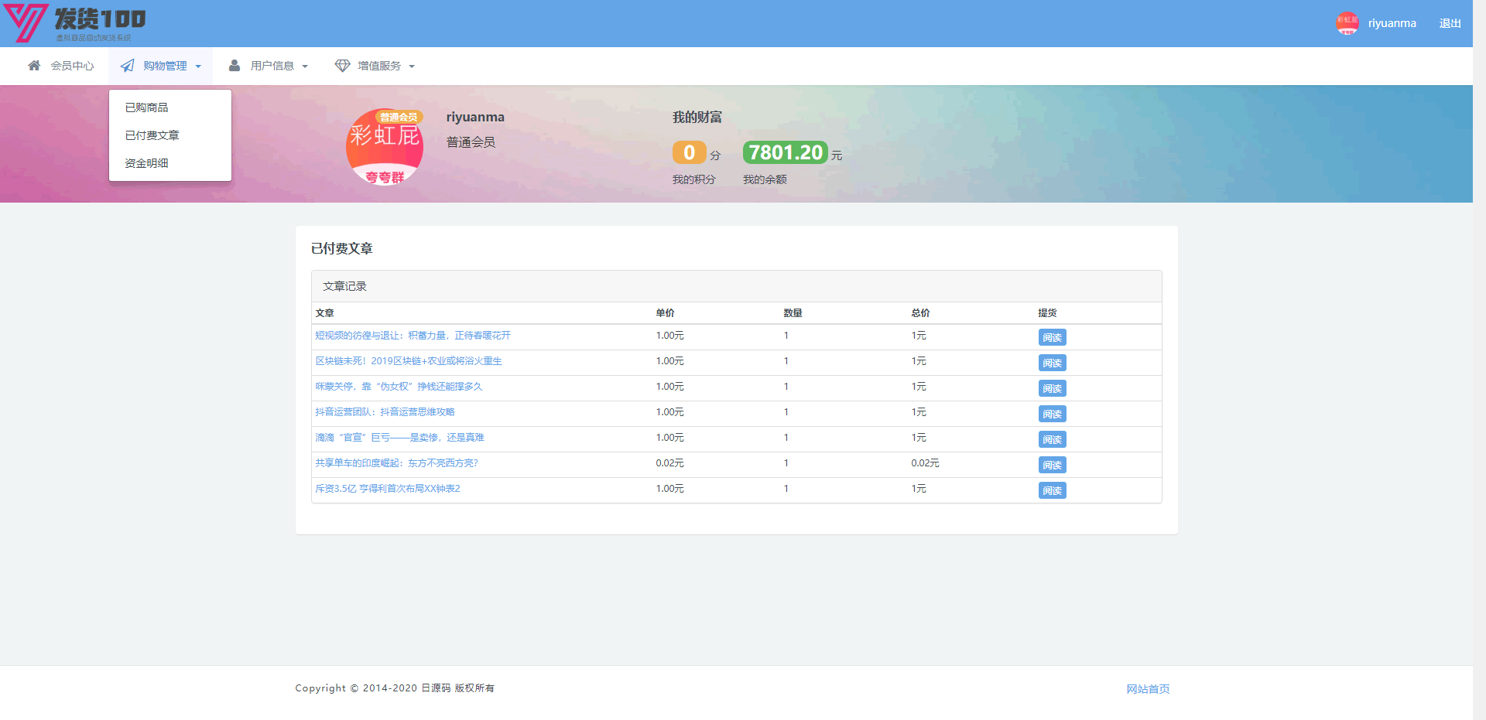
Task: Collapse the 购物管理 dropdown arrow
Action: click(198, 67)
